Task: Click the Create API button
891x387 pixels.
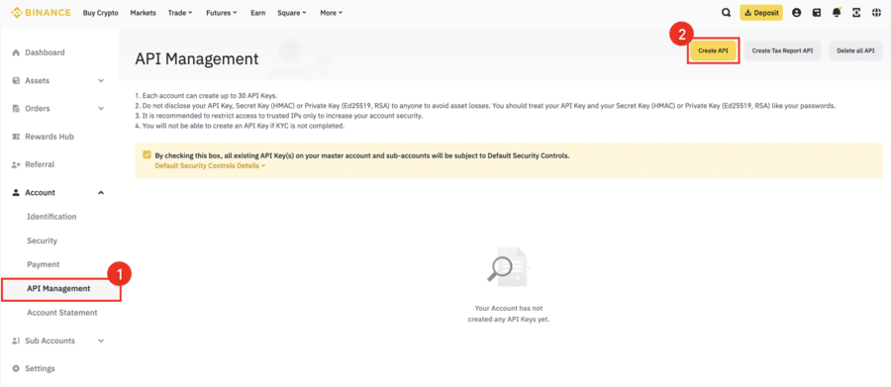Action: coord(713,50)
